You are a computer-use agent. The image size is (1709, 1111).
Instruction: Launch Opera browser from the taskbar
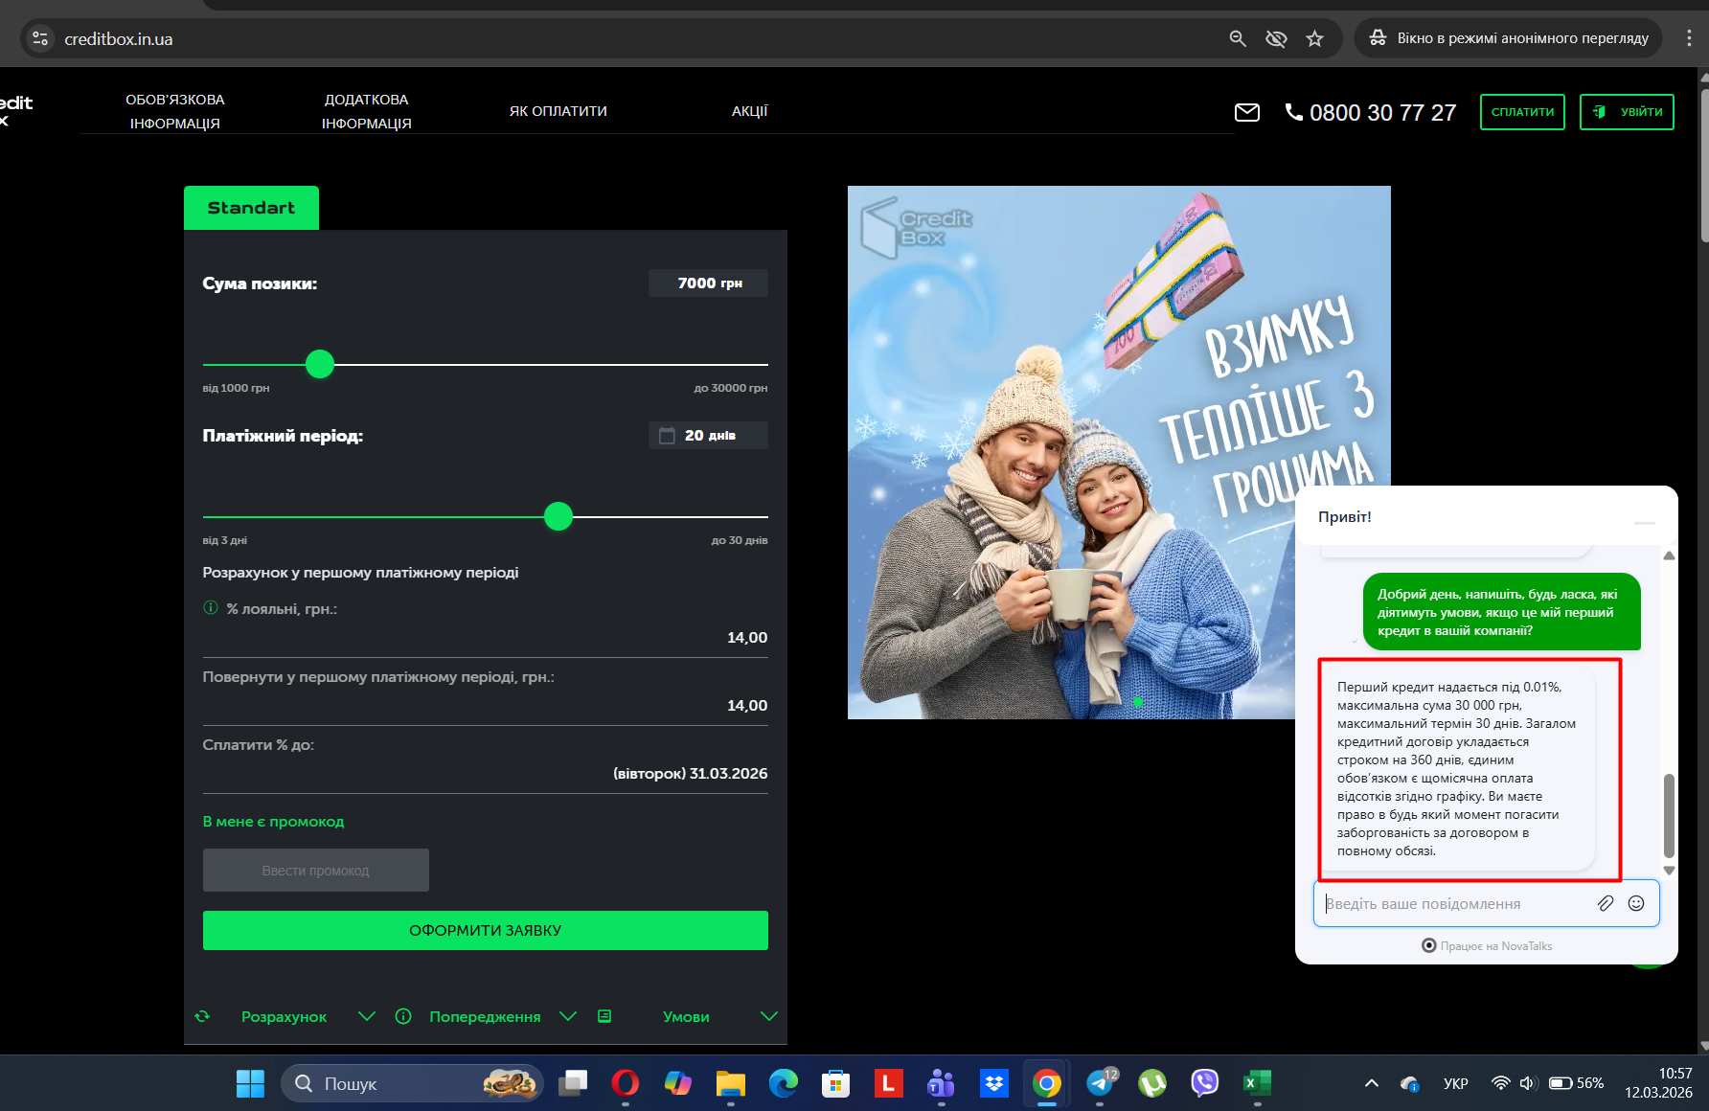(x=626, y=1083)
